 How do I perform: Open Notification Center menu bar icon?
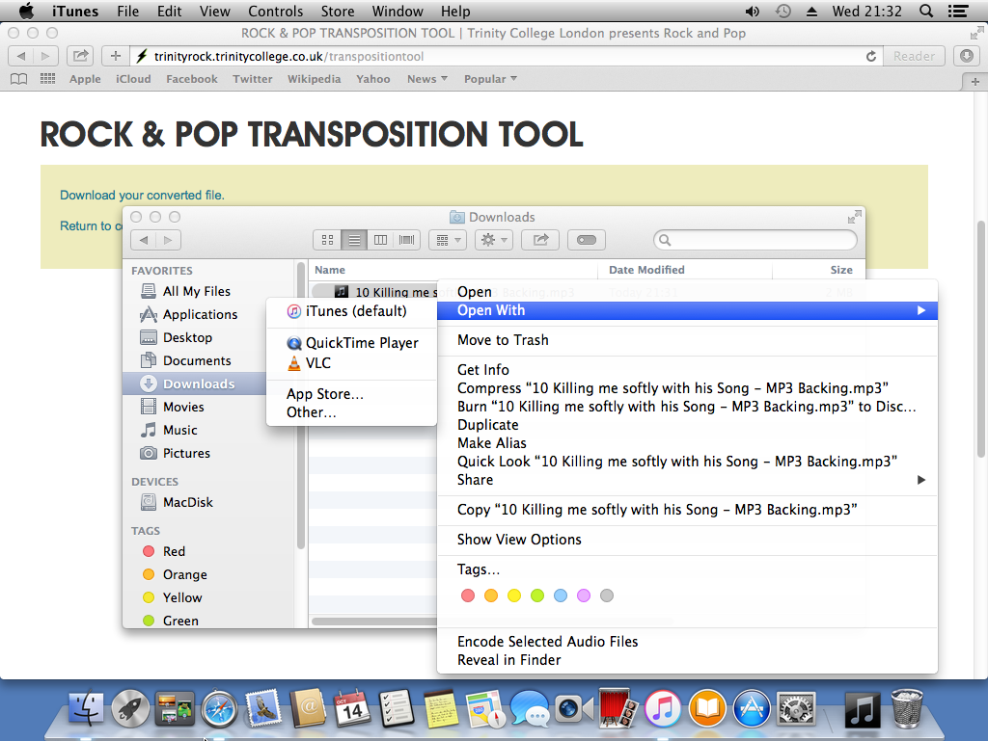tap(958, 11)
